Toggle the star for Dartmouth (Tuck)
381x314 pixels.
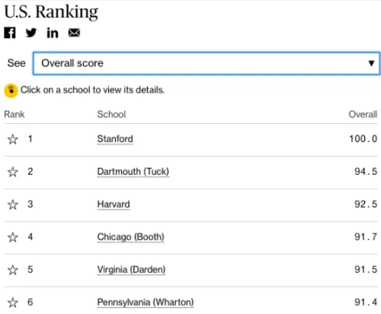pyautogui.click(x=13, y=172)
